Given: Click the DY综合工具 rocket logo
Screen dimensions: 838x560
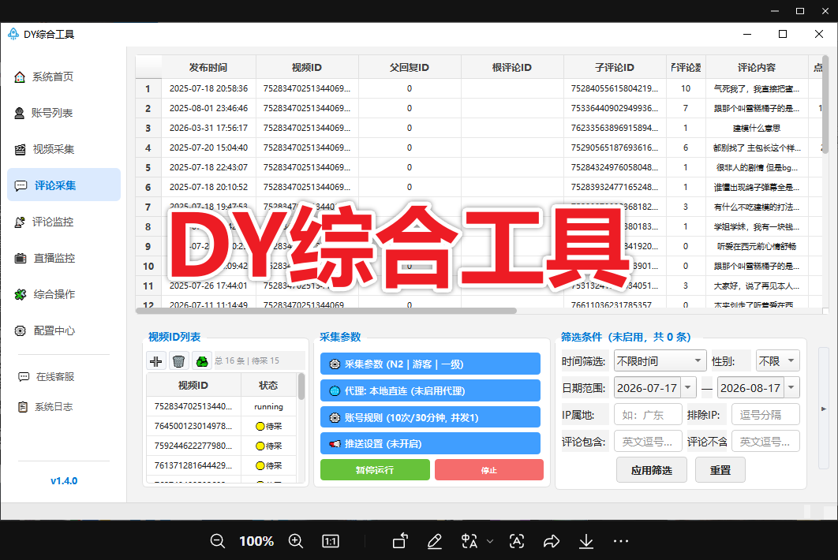Looking at the screenshot, I should coord(13,34).
